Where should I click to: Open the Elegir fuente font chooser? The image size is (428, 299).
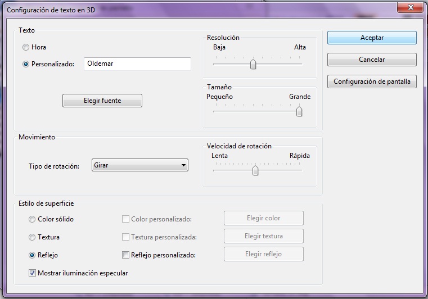pos(102,101)
